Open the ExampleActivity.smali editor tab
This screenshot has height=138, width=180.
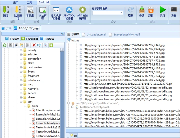124,35
